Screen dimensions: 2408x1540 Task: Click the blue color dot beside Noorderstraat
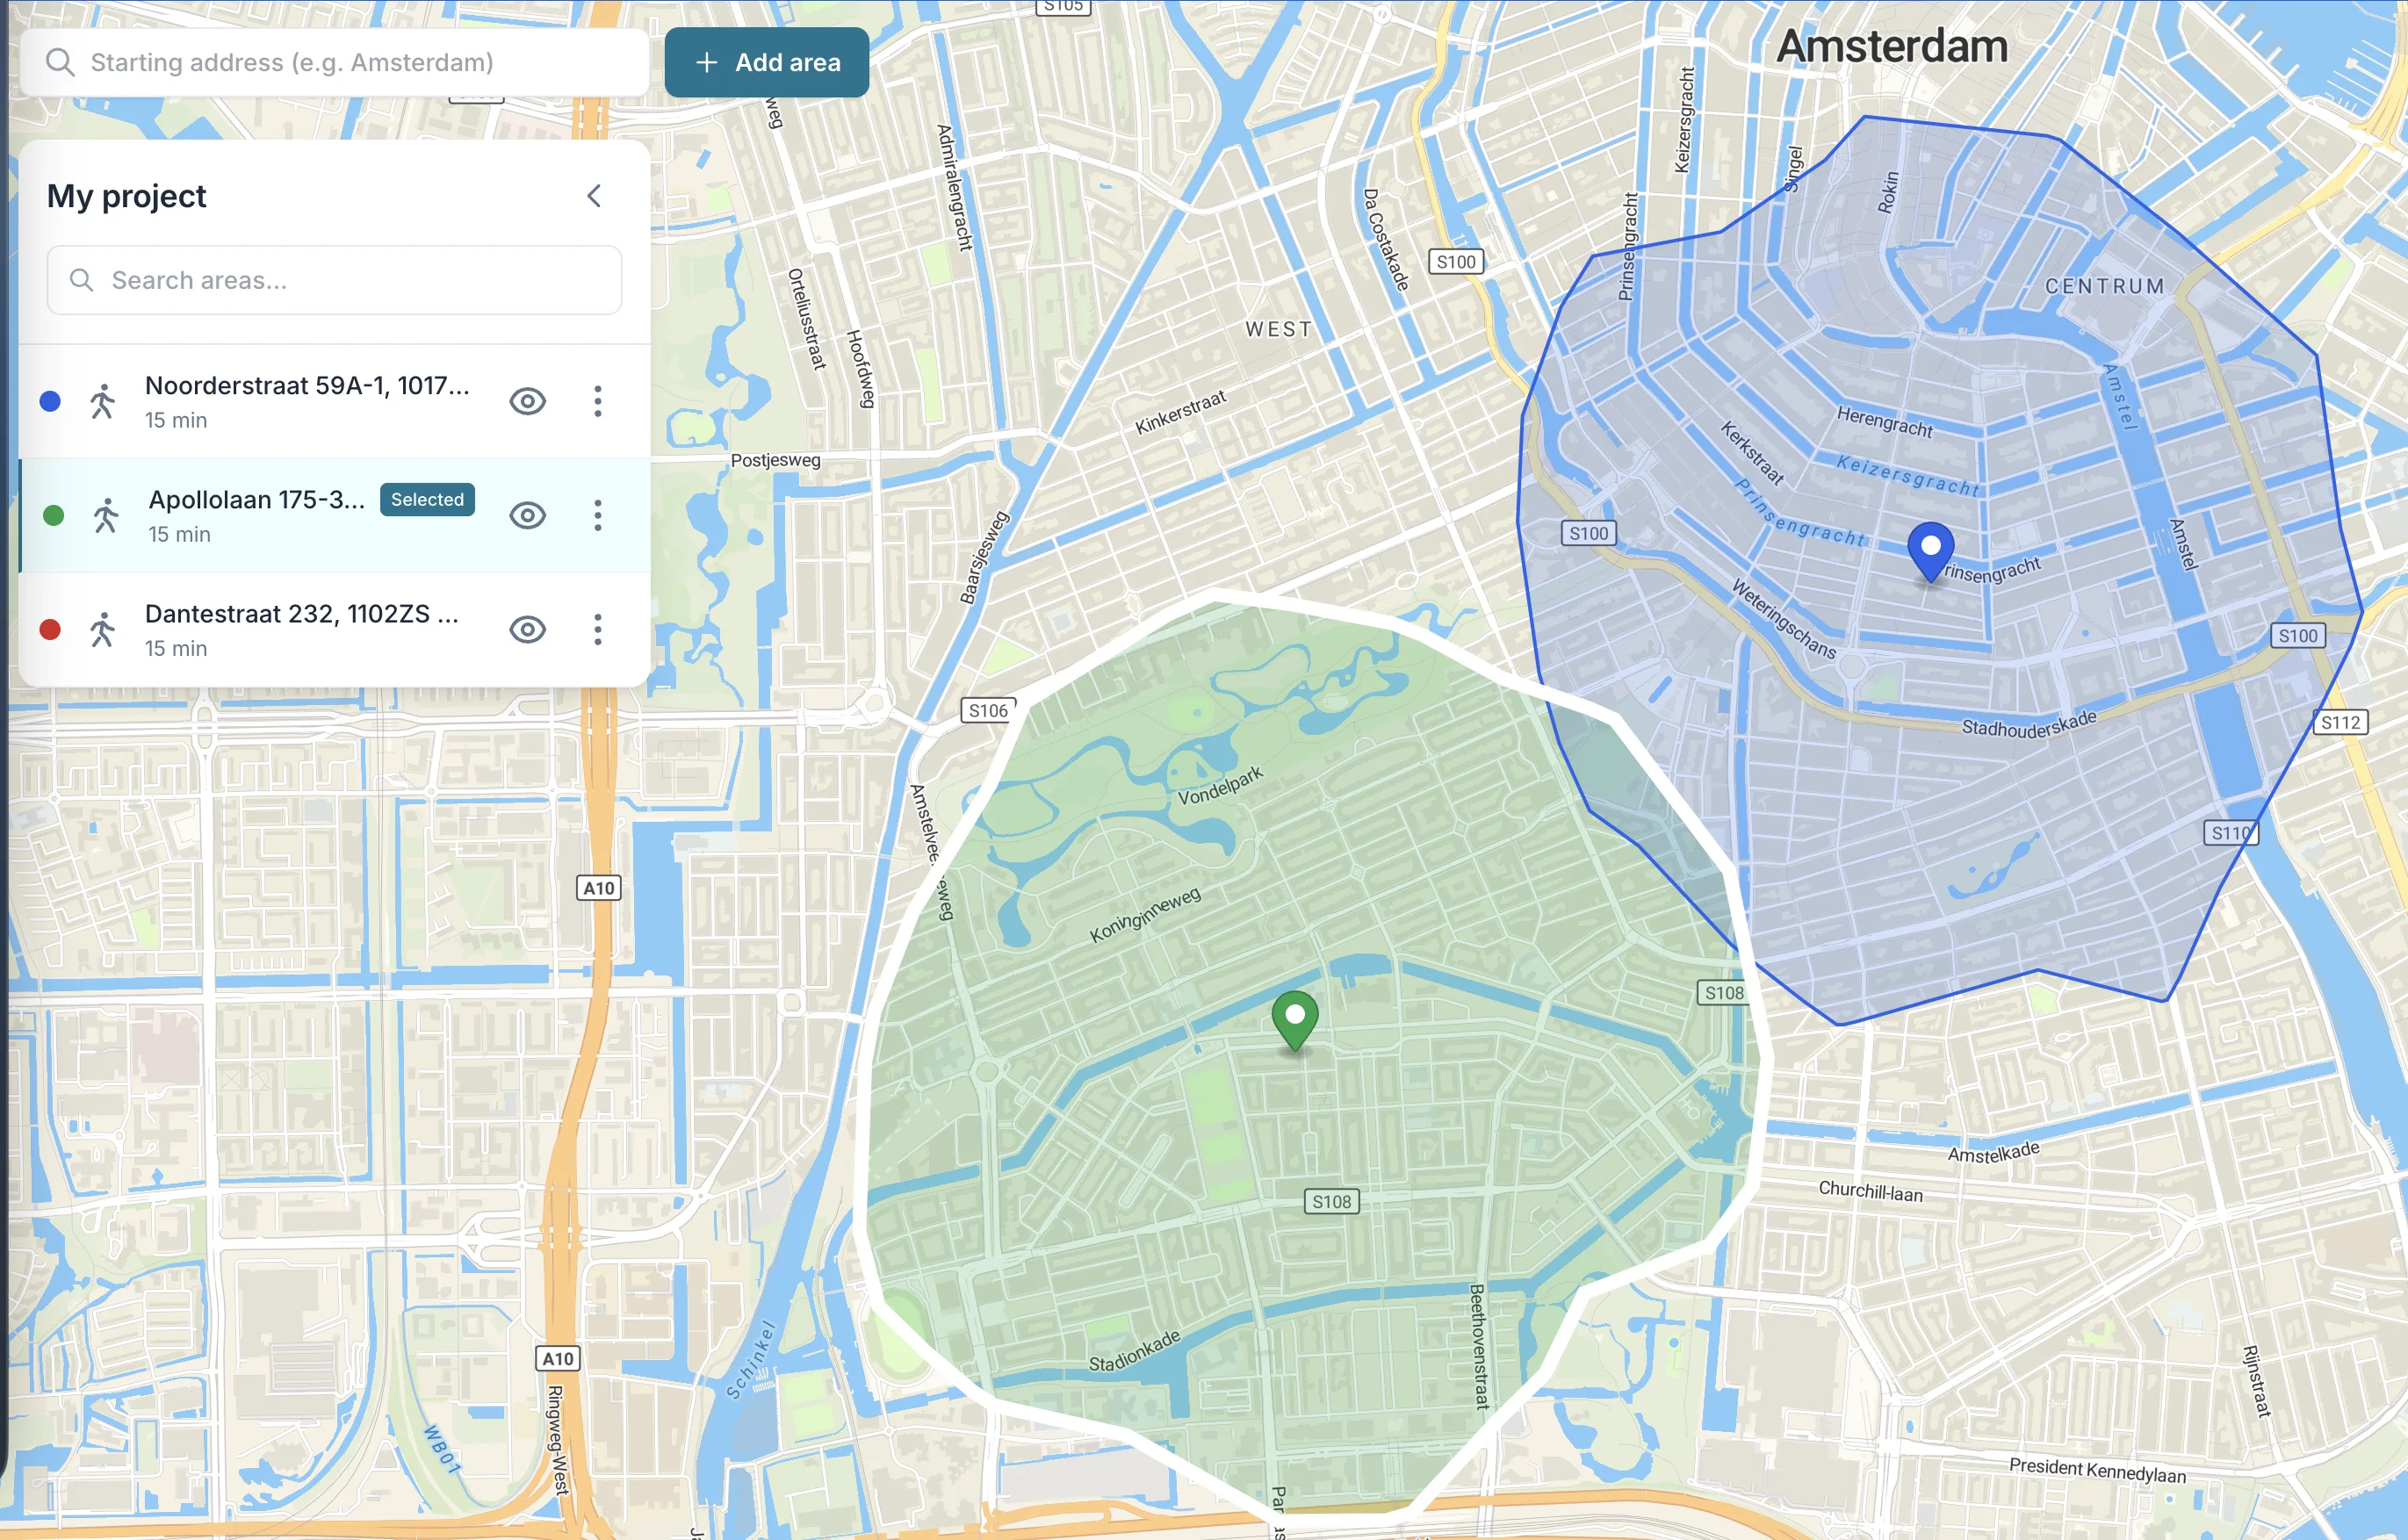click(51, 400)
